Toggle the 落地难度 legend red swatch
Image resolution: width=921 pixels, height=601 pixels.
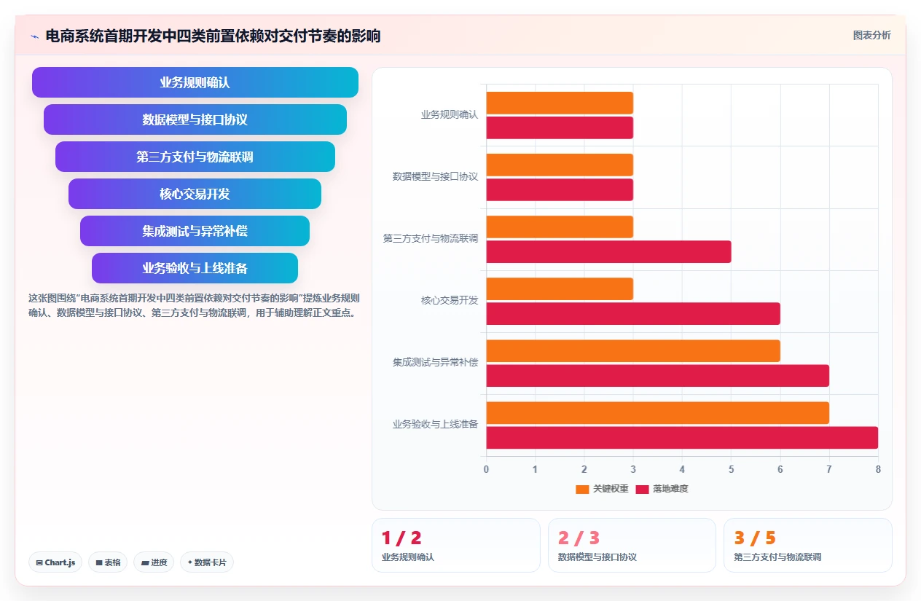click(642, 489)
